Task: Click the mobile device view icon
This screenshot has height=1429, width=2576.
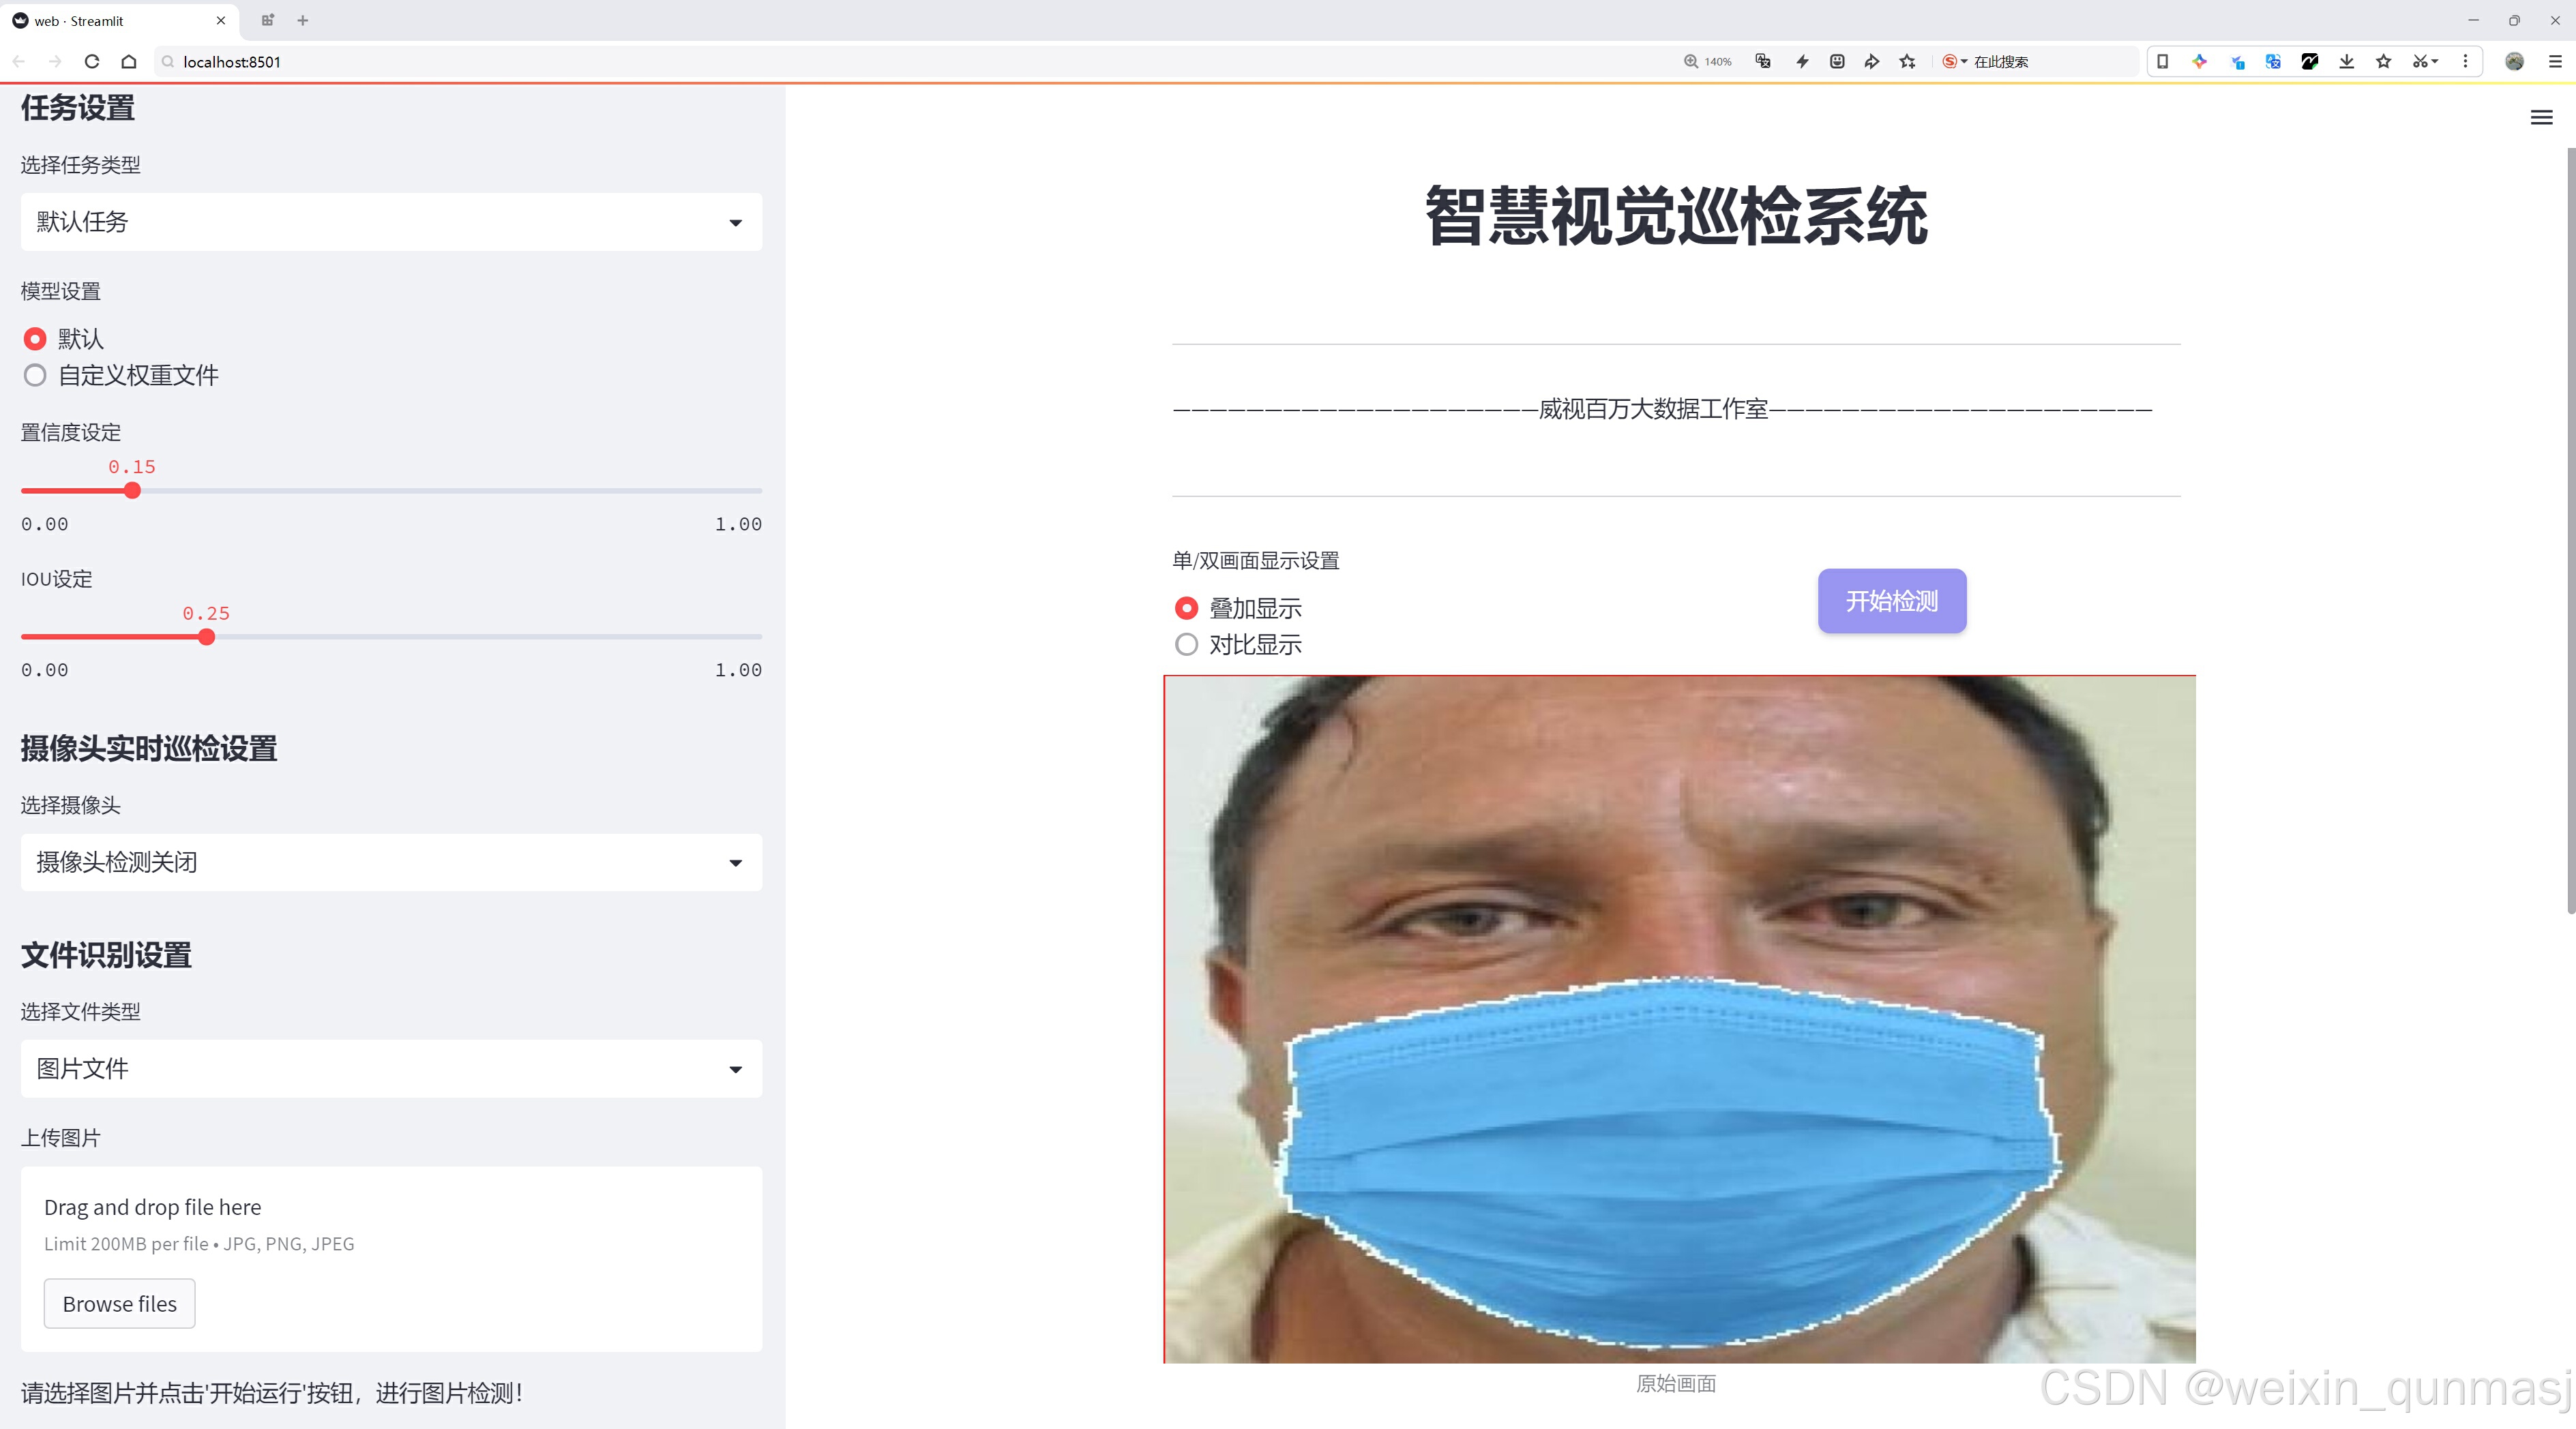Action: (2162, 62)
